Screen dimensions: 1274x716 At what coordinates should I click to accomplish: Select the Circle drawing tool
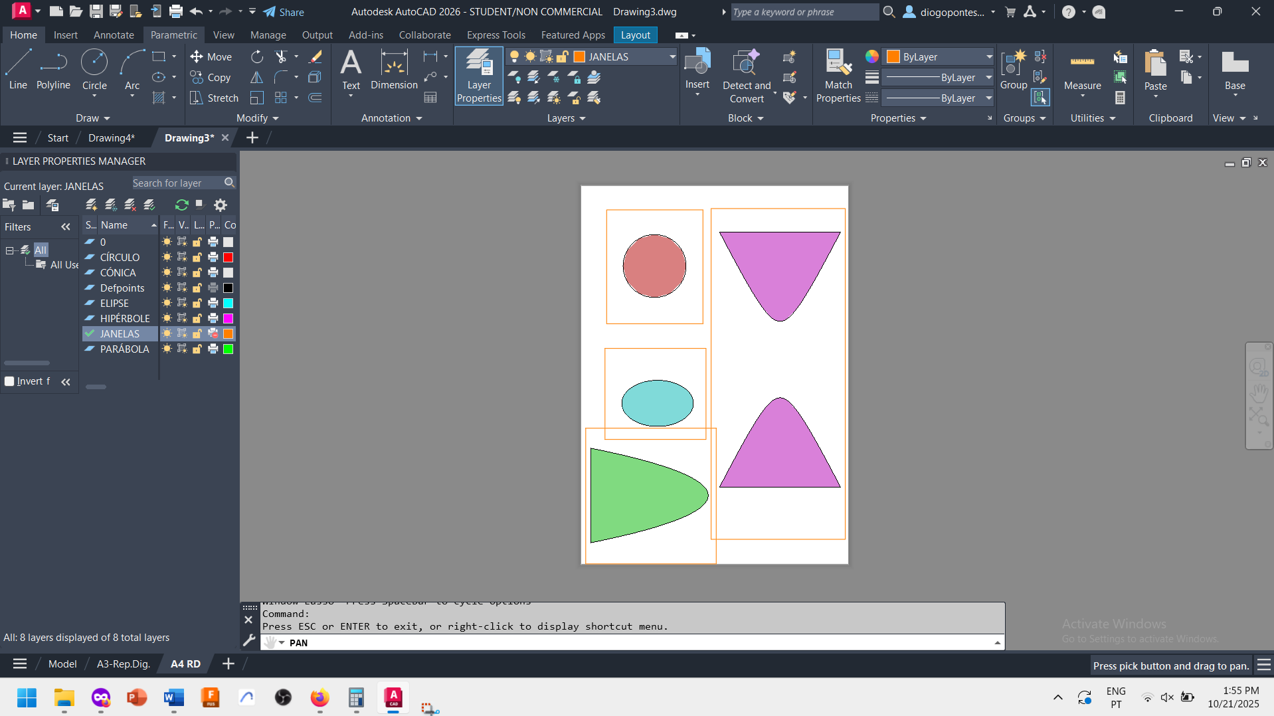click(x=94, y=69)
